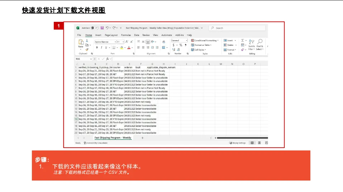Click the Save disk icon

point(102,28)
